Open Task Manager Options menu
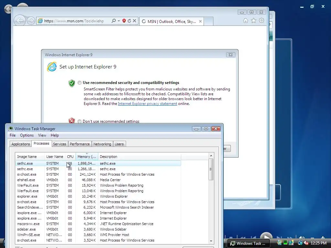The height and width of the screenshot is (248, 331). [x=27, y=135]
